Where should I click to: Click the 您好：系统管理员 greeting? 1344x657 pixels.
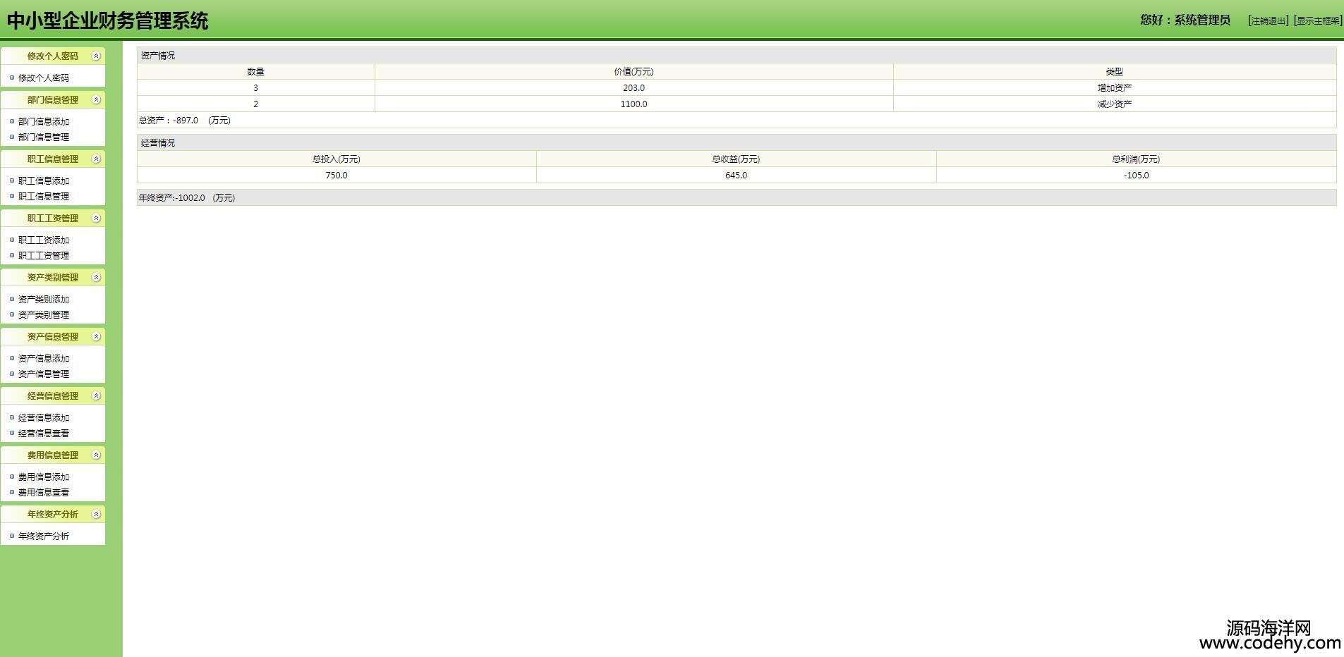tap(1185, 20)
